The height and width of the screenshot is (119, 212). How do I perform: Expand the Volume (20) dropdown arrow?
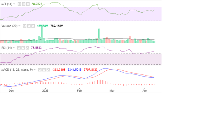point(20,26)
